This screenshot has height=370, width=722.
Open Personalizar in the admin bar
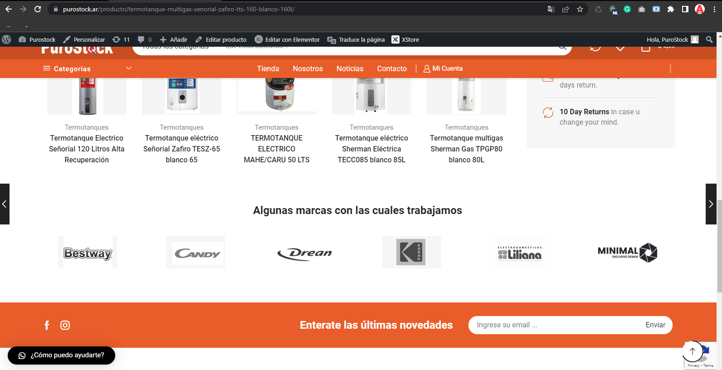click(x=84, y=39)
